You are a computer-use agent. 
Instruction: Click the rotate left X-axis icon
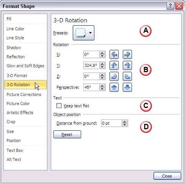[114, 54]
